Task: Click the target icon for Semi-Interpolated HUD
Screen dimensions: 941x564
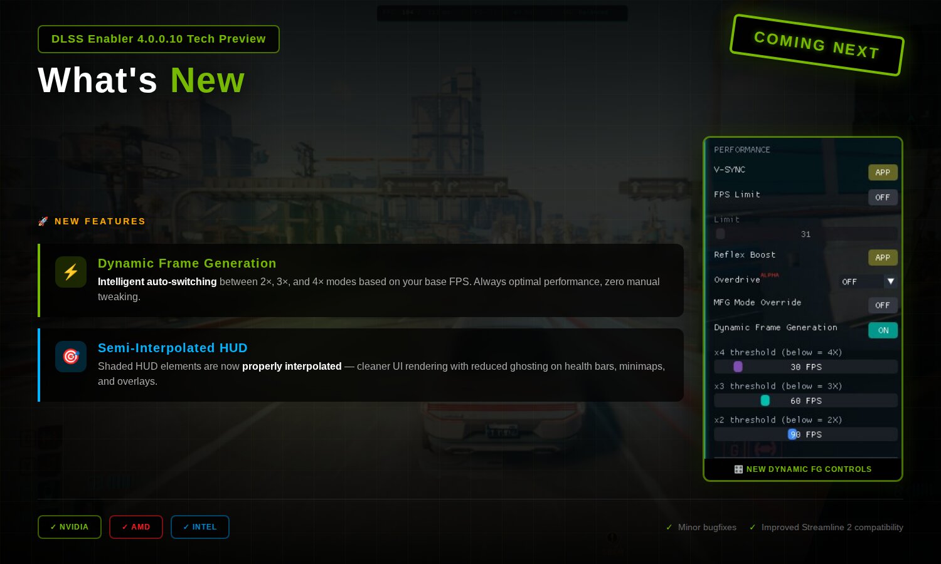Action: (x=71, y=357)
